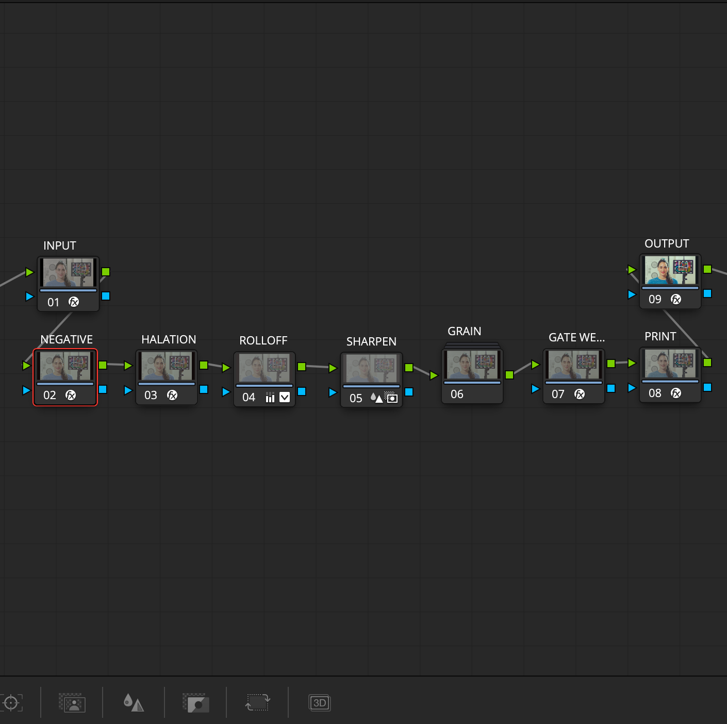The width and height of the screenshot is (727, 724).
Task: Click the blue key input of ROLLOFF node
Action: (x=226, y=392)
